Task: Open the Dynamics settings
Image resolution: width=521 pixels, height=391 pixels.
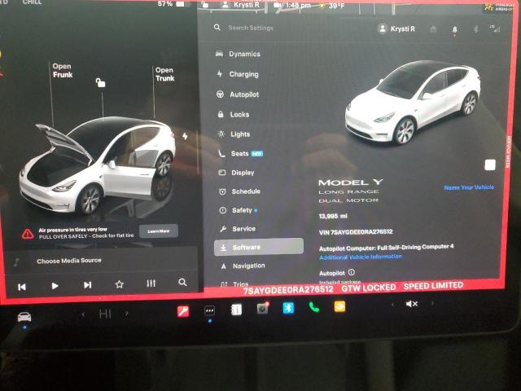Action: tap(238, 54)
